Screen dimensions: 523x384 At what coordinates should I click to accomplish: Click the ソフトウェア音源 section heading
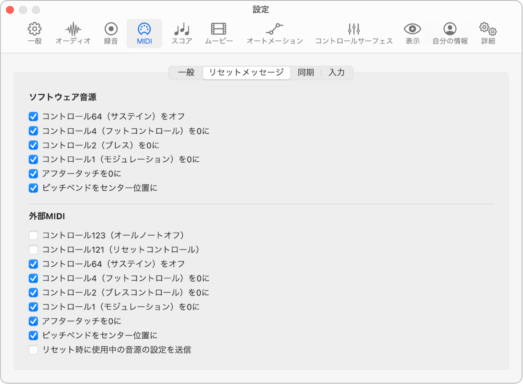[x=63, y=97]
